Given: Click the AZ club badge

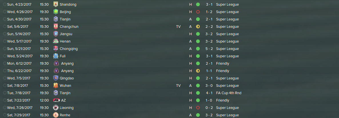Looking at the screenshot, I should point(56,100).
